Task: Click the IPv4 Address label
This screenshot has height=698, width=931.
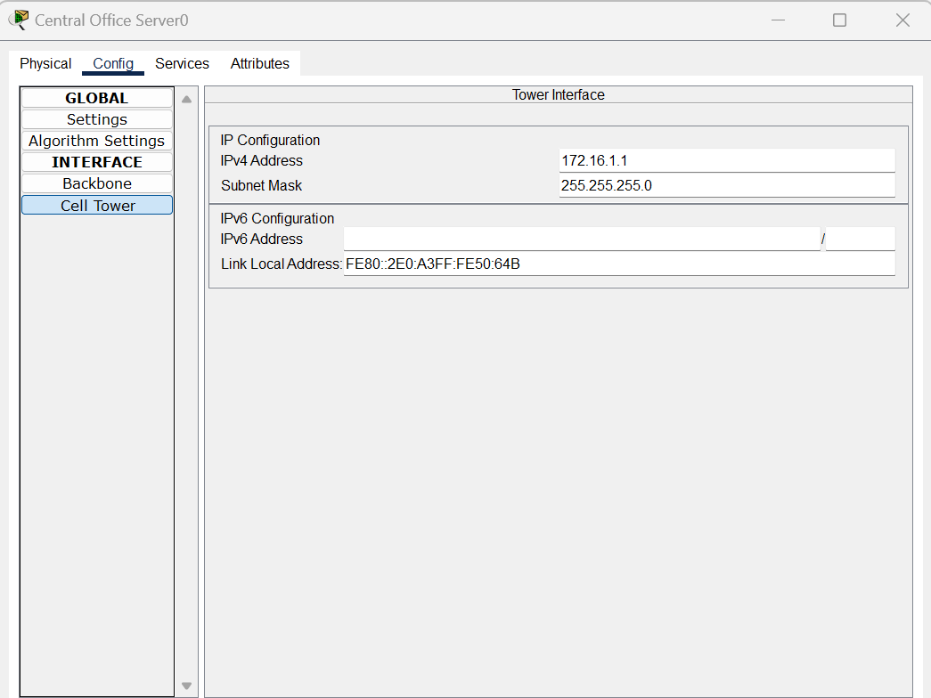Action: [x=261, y=161]
